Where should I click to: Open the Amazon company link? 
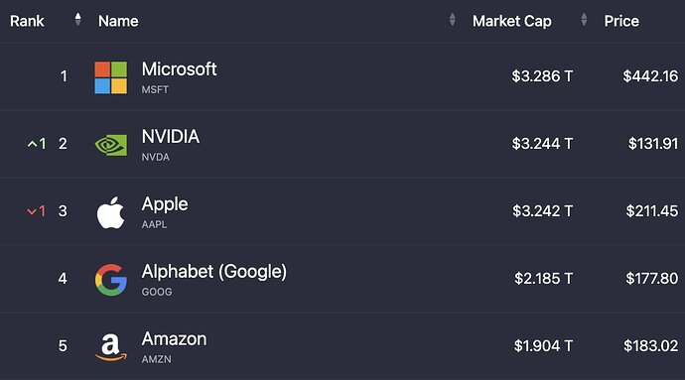175,339
